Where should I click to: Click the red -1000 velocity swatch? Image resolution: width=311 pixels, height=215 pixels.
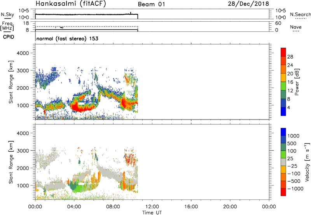(283, 192)
